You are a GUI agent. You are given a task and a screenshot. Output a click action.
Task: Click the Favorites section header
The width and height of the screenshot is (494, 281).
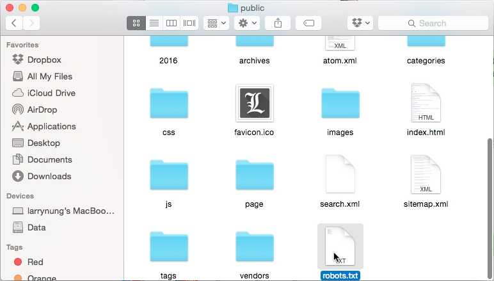[22, 45]
